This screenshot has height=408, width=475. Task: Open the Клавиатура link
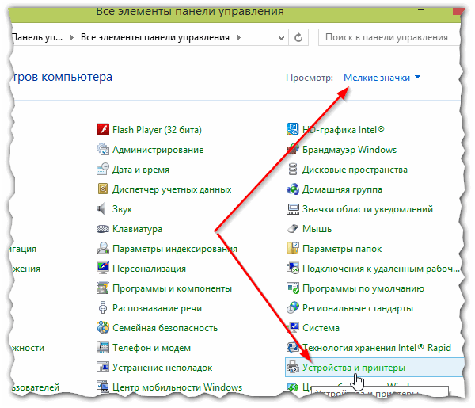pos(137,229)
